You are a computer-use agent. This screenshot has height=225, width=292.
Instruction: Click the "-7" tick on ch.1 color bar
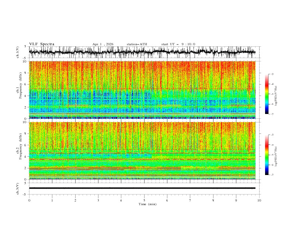click(272, 114)
